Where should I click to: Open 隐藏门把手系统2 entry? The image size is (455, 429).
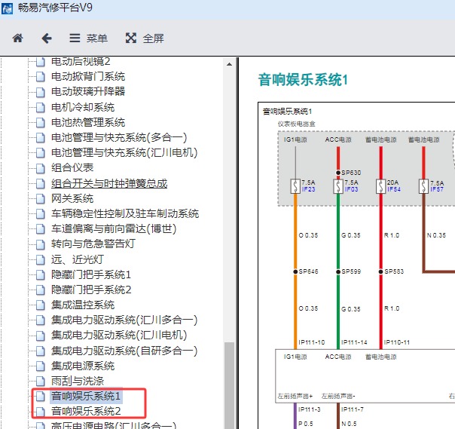[x=91, y=290]
